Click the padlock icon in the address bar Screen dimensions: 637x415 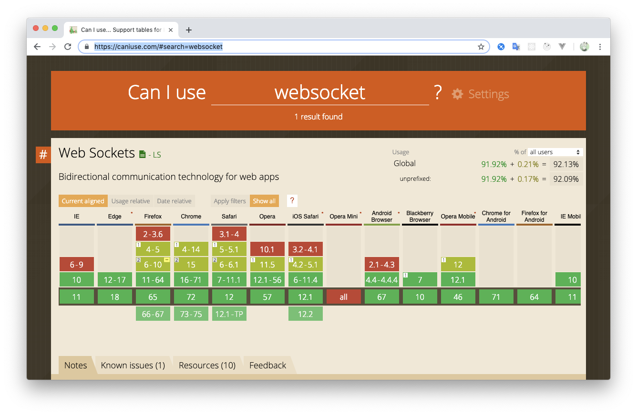click(x=86, y=47)
